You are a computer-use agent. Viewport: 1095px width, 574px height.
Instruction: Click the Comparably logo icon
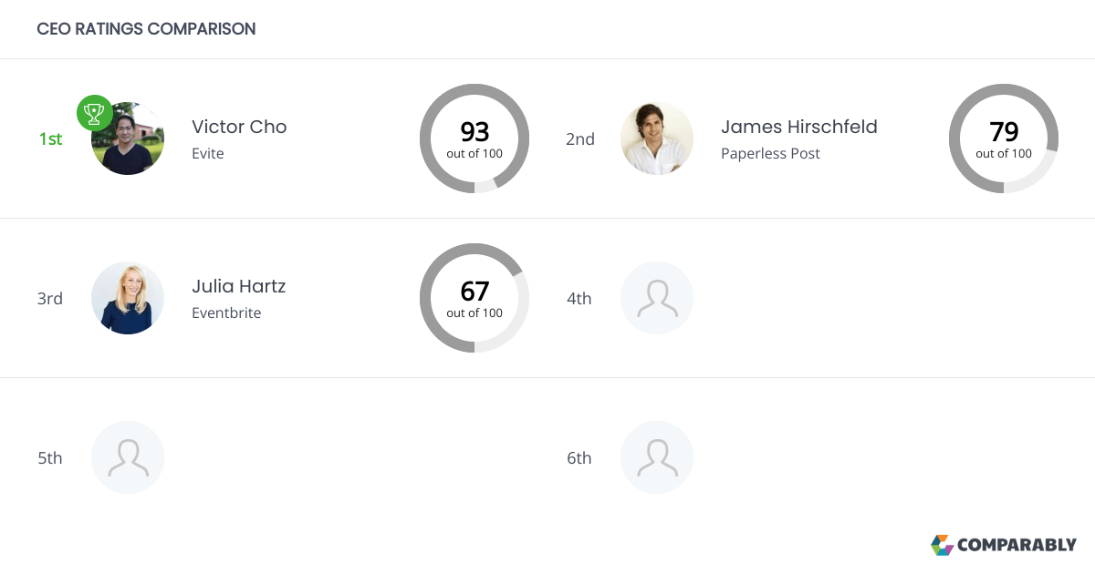tap(942, 545)
